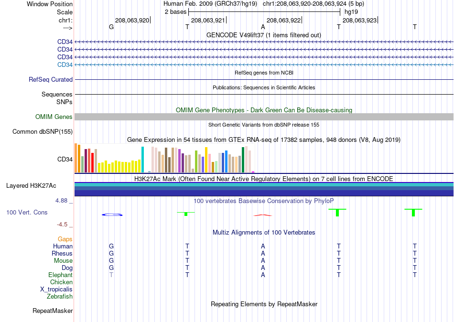
Task: Click the blue PhyloP conservation glyph under G
Action: click(112, 215)
